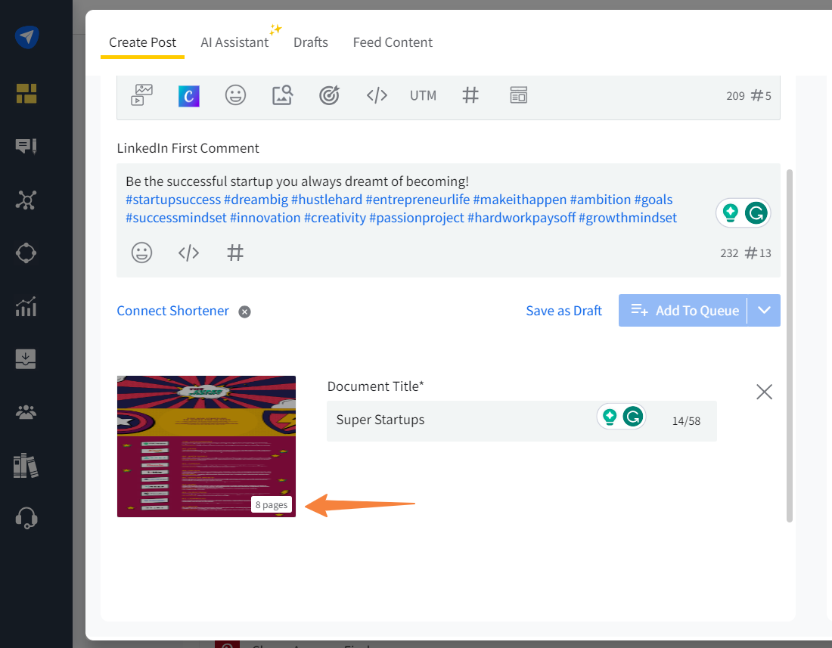Add hashtag to LinkedIn First Comment
This screenshot has height=648, width=832.
tap(235, 253)
